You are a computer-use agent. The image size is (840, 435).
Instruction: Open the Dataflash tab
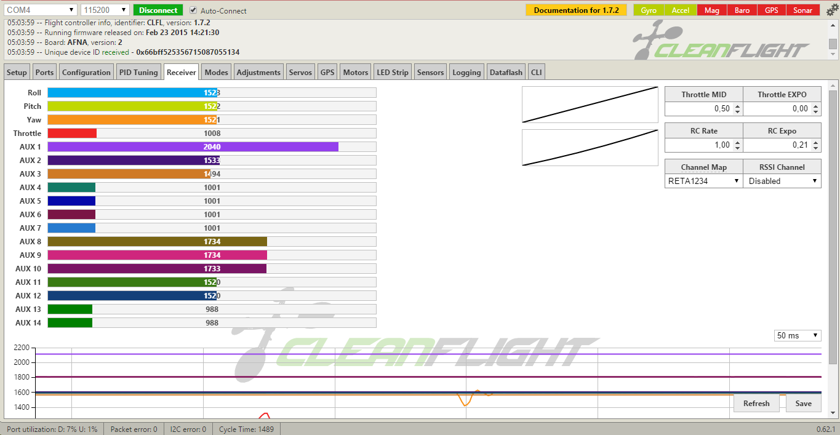coord(506,72)
